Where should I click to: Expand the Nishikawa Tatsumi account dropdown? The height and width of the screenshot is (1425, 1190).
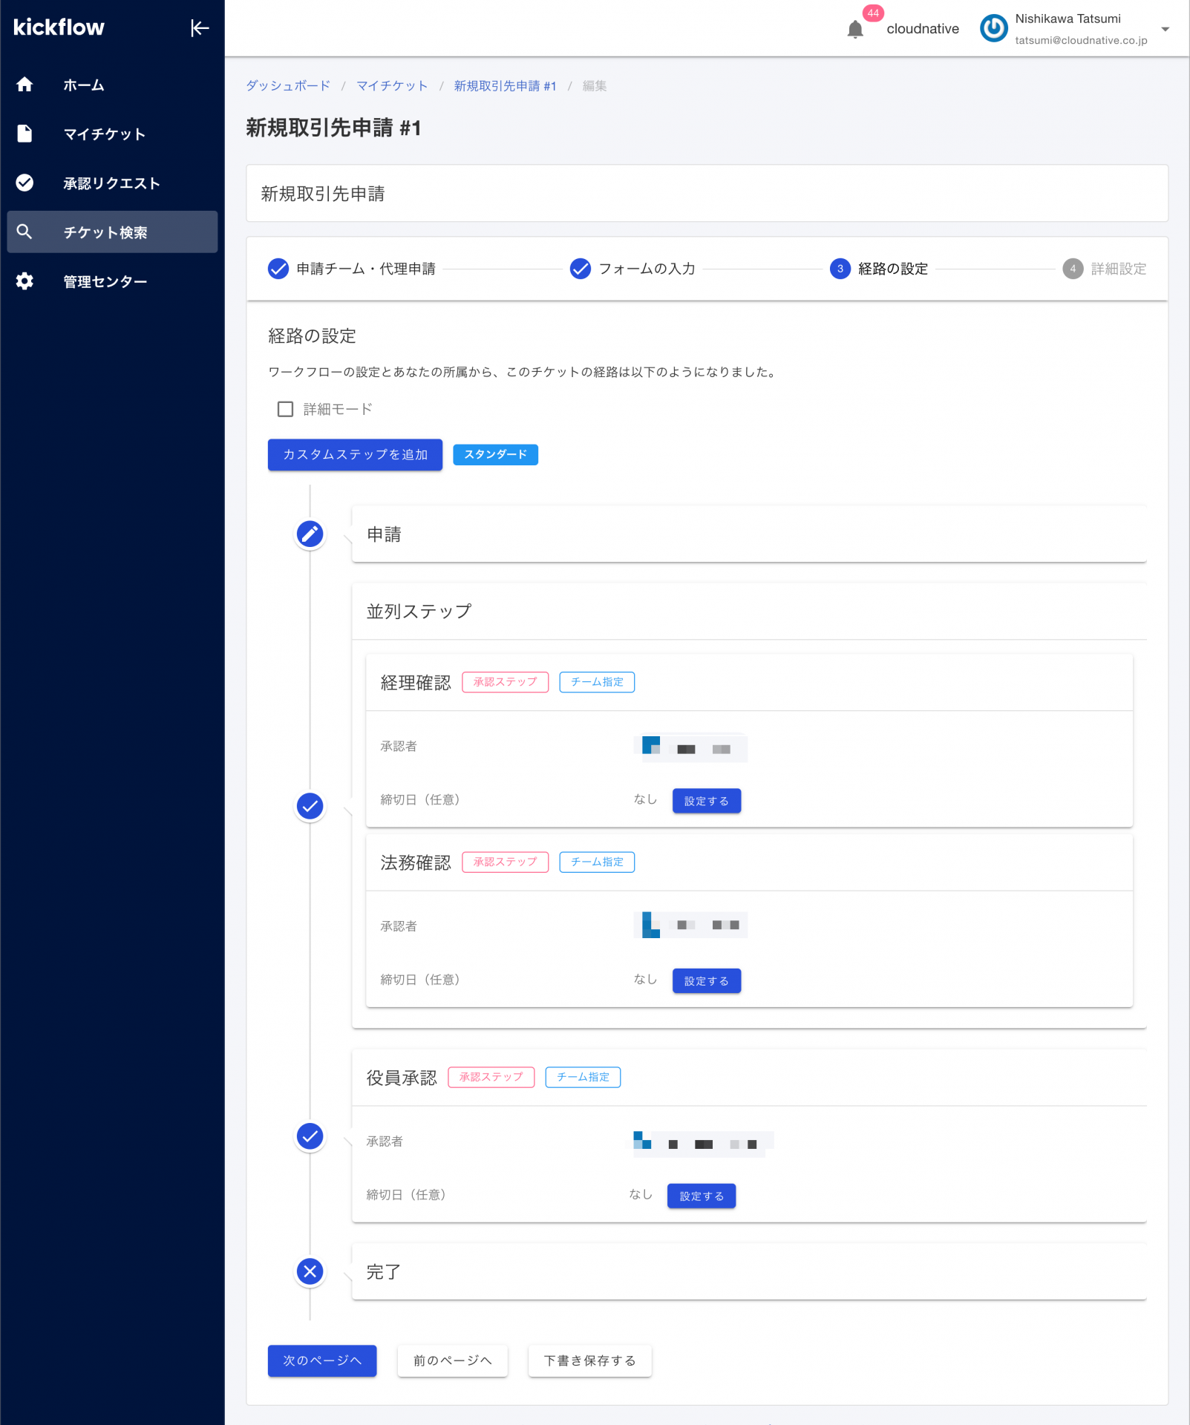[x=1166, y=29]
